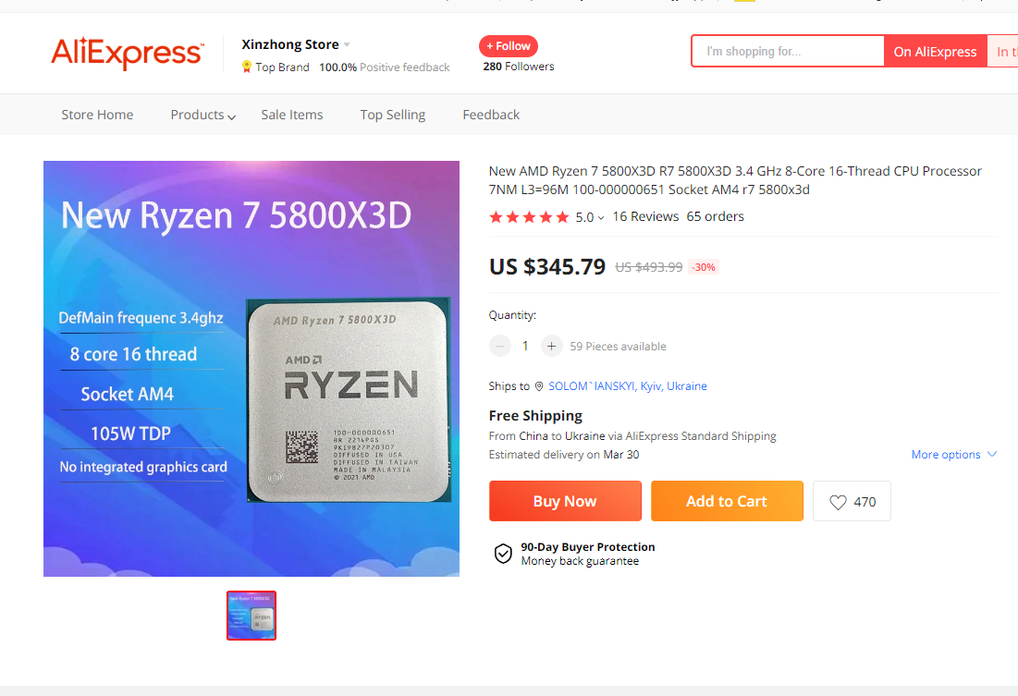
Task: Click the location pin icon
Action: tap(539, 386)
